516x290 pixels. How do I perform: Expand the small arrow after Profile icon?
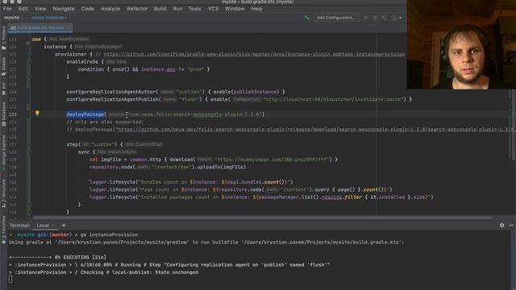pyautogui.click(x=401, y=18)
